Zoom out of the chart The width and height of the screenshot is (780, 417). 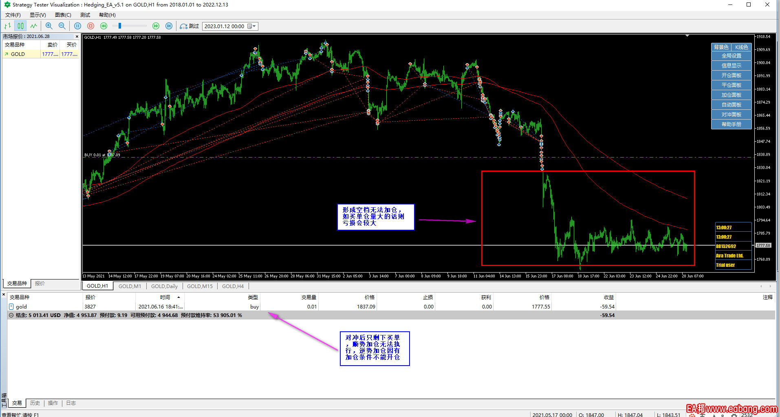[62, 26]
